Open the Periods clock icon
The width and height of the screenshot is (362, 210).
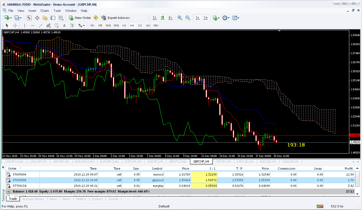click(225, 18)
